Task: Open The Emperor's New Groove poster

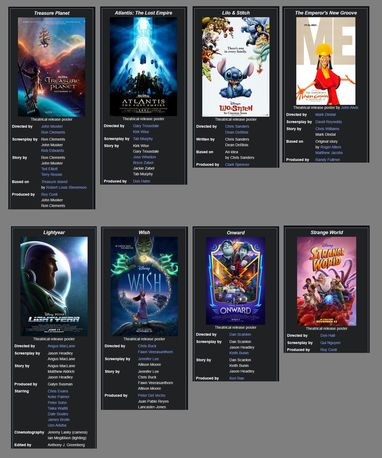Action: [x=326, y=61]
